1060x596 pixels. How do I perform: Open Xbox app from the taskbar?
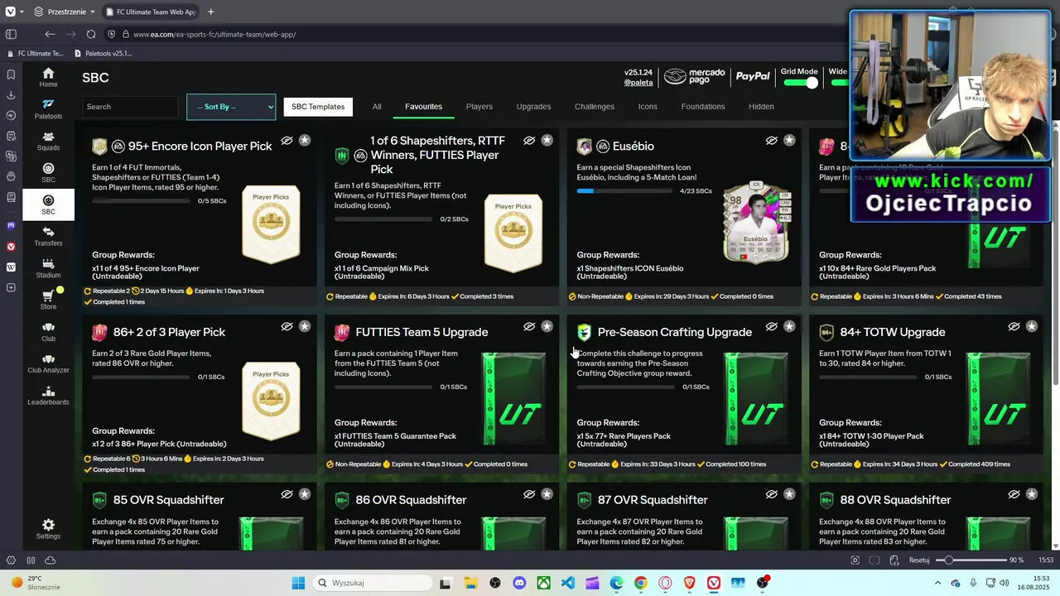point(543,583)
